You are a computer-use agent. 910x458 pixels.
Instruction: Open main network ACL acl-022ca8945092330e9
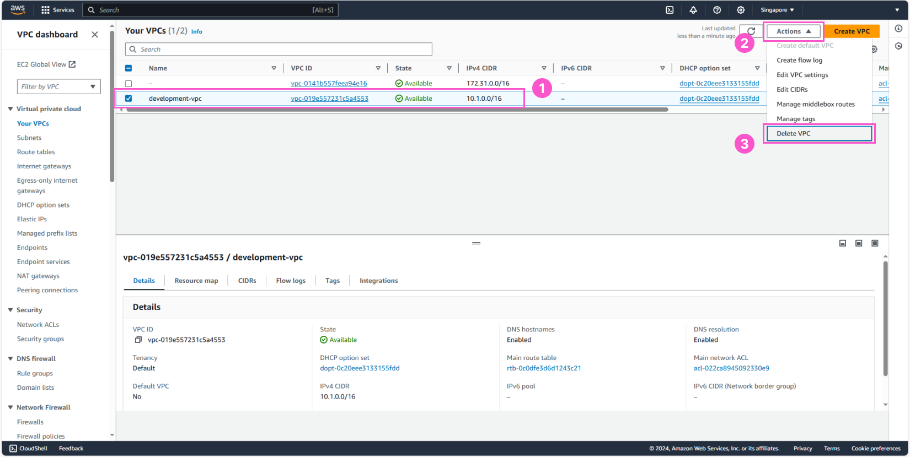pyautogui.click(x=731, y=368)
